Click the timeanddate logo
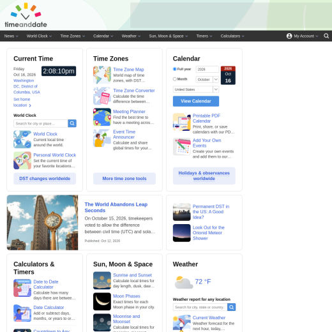The image size is (332, 332). coord(26,15)
